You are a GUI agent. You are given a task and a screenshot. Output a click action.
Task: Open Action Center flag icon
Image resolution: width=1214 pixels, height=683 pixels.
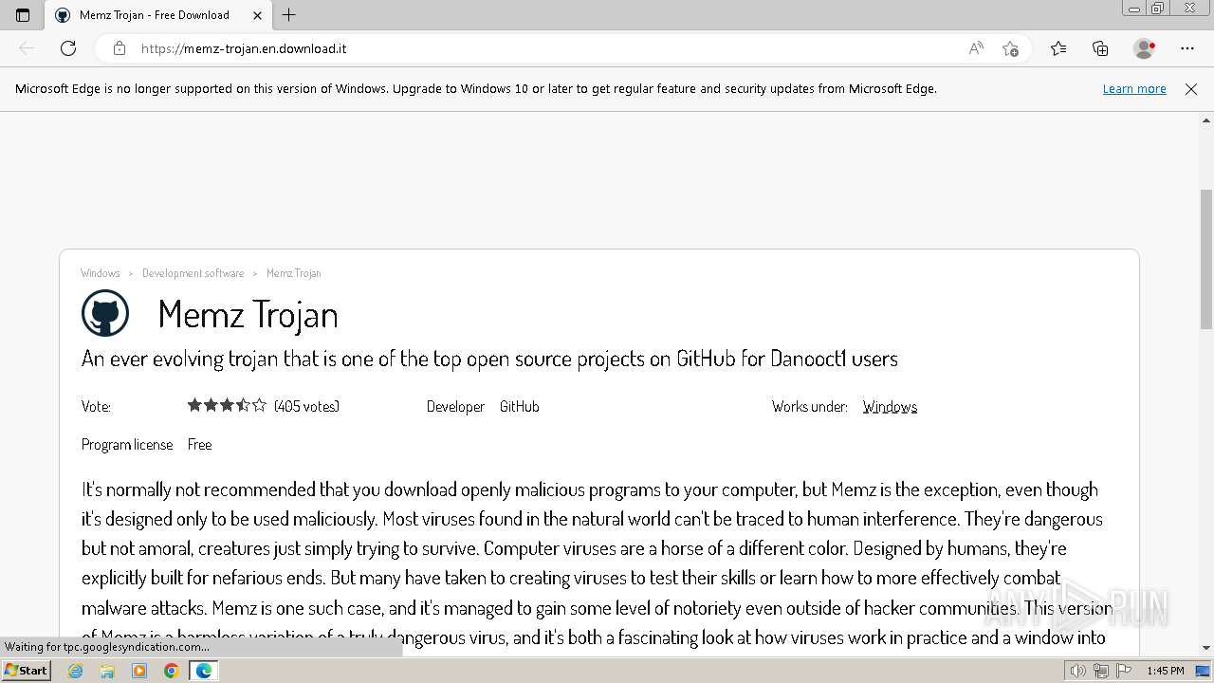pos(1122,671)
